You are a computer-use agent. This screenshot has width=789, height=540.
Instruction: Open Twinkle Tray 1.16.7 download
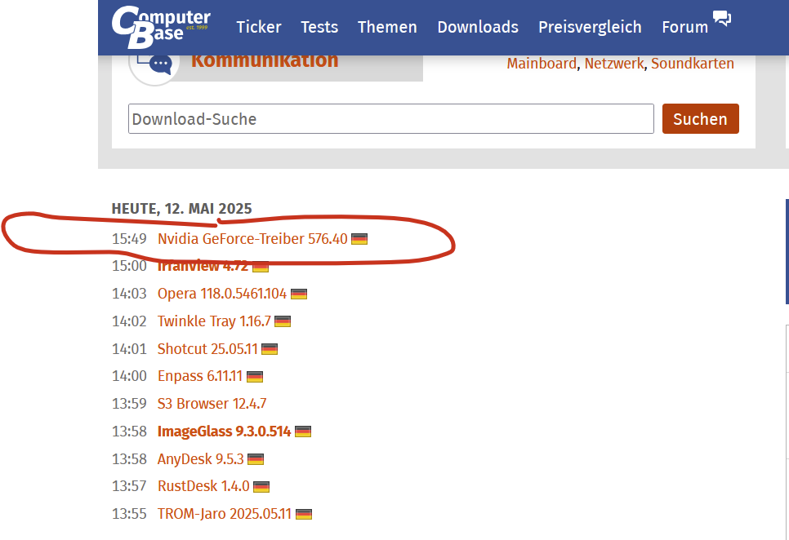click(x=214, y=321)
